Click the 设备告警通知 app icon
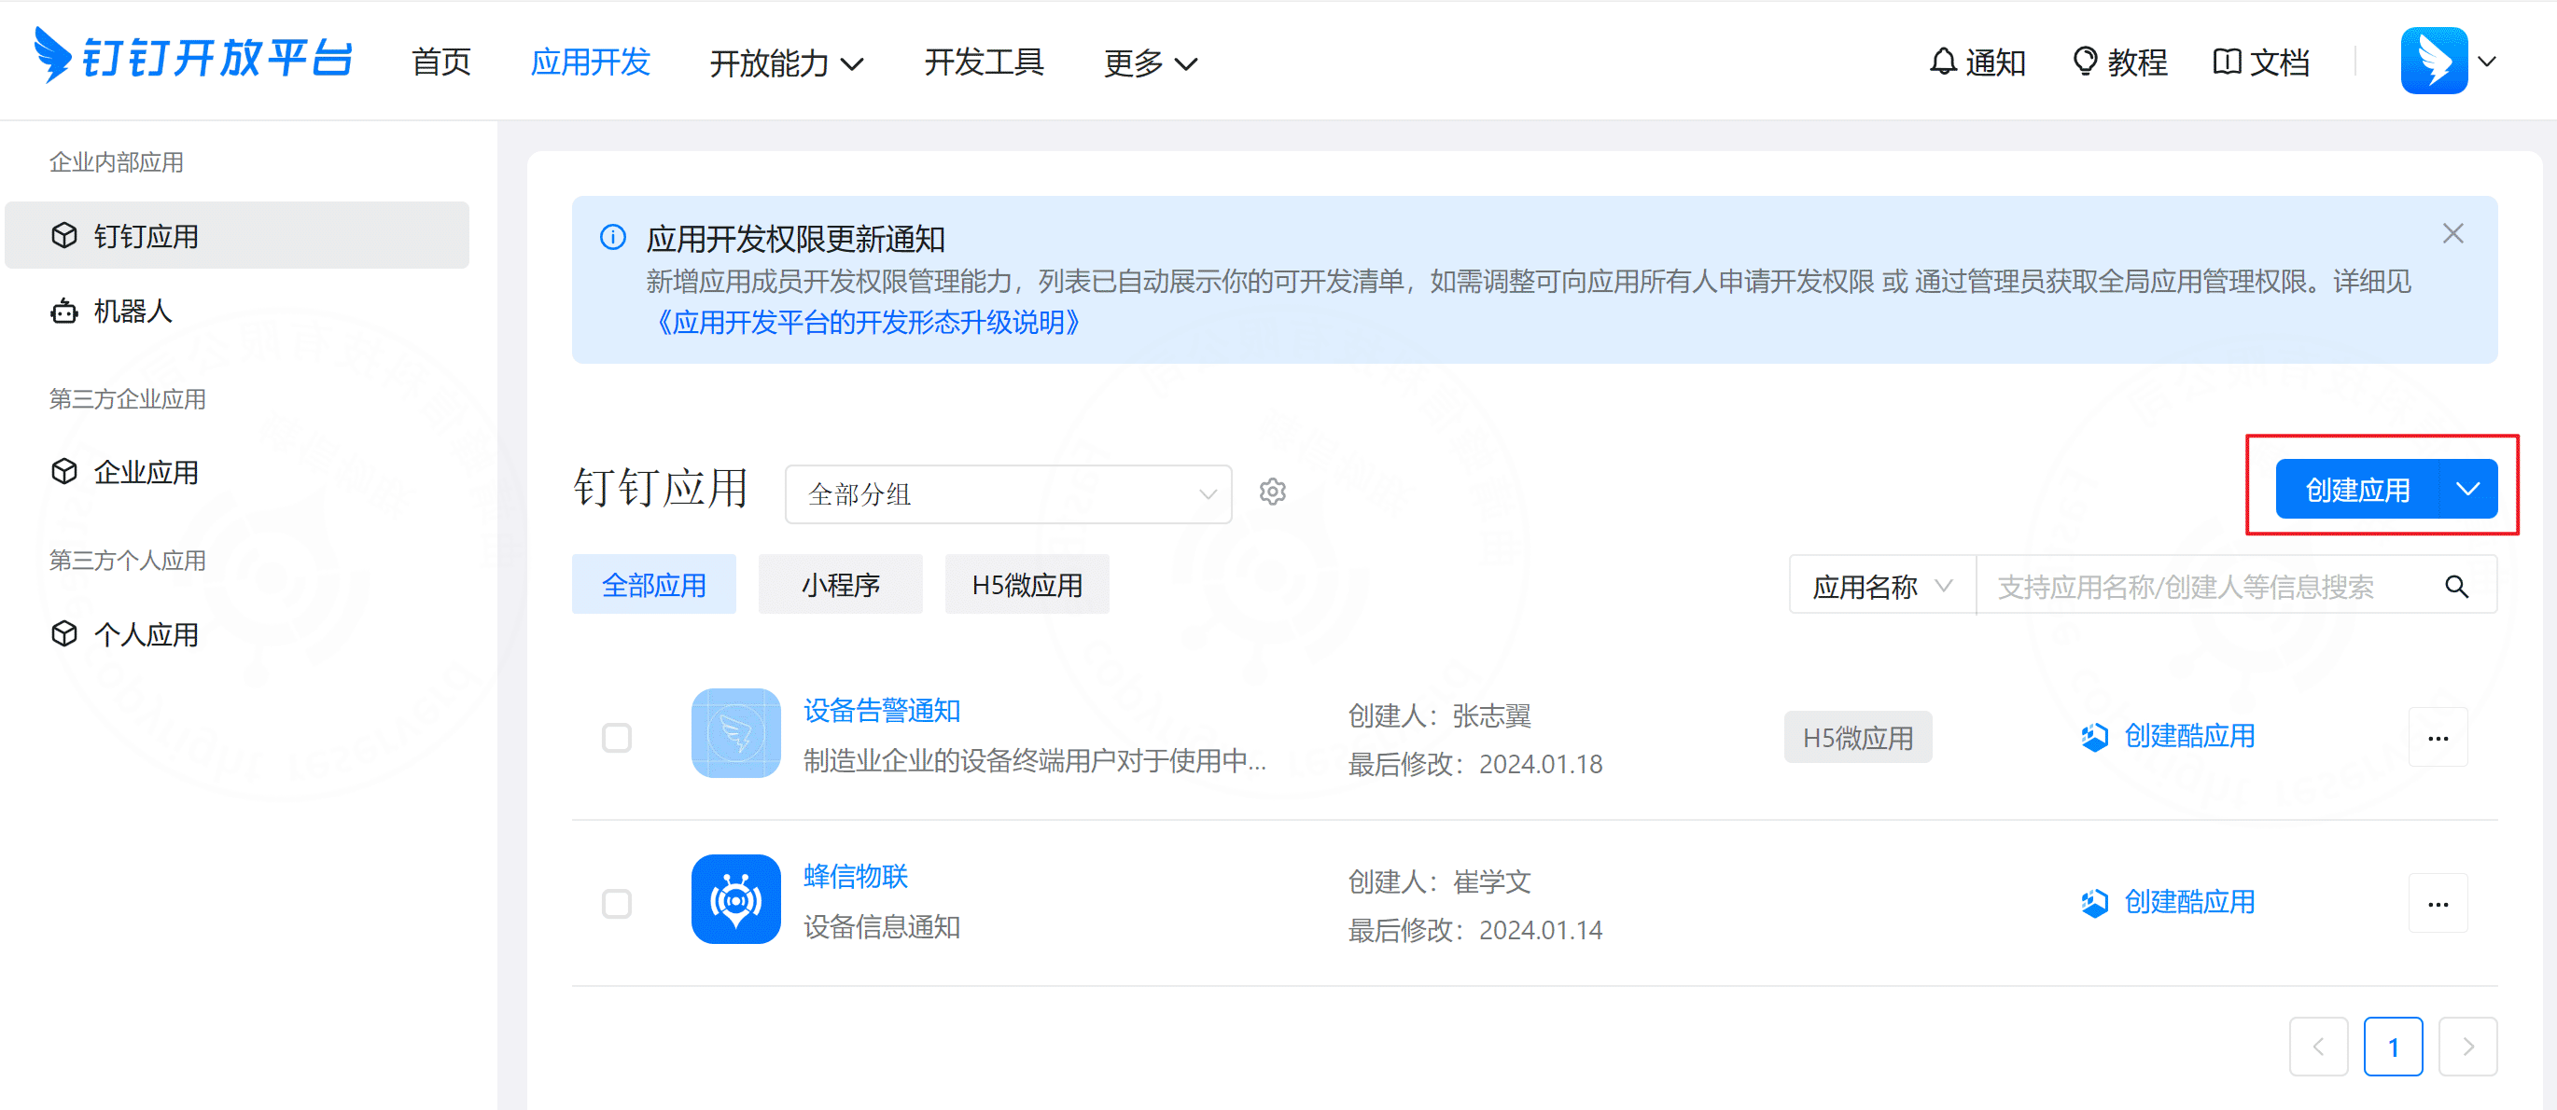This screenshot has width=2557, height=1110. [735, 733]
